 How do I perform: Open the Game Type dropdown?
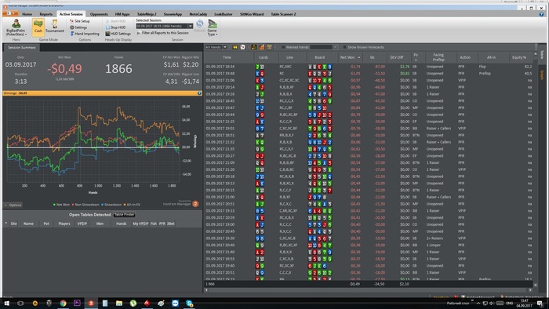213,27
